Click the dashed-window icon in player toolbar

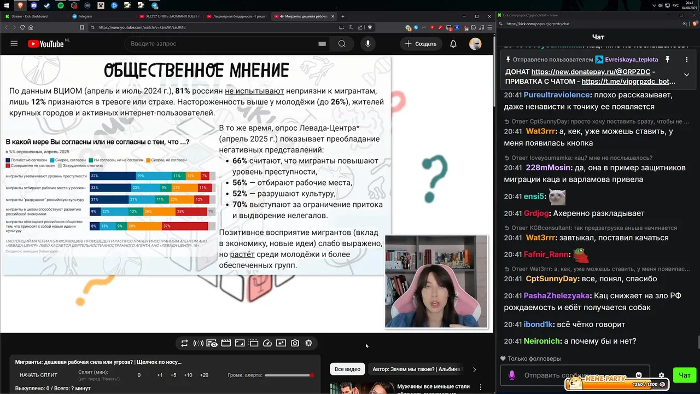[253, 343]
